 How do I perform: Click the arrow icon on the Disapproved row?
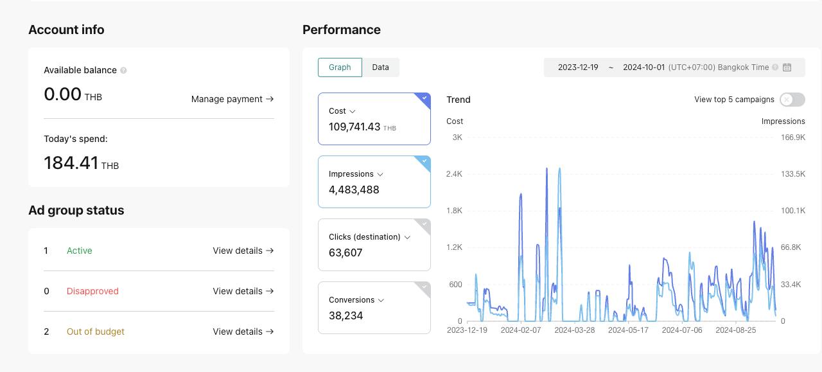[x=270, y=291]
